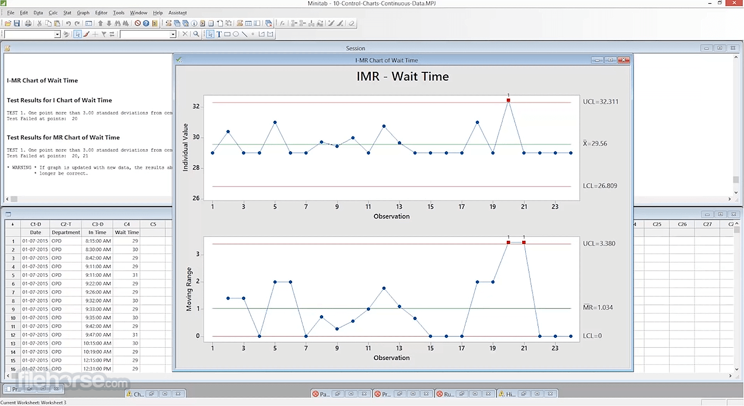Screen dimensions: 744x406
Task: Open the Data menu
Action: 38,12
